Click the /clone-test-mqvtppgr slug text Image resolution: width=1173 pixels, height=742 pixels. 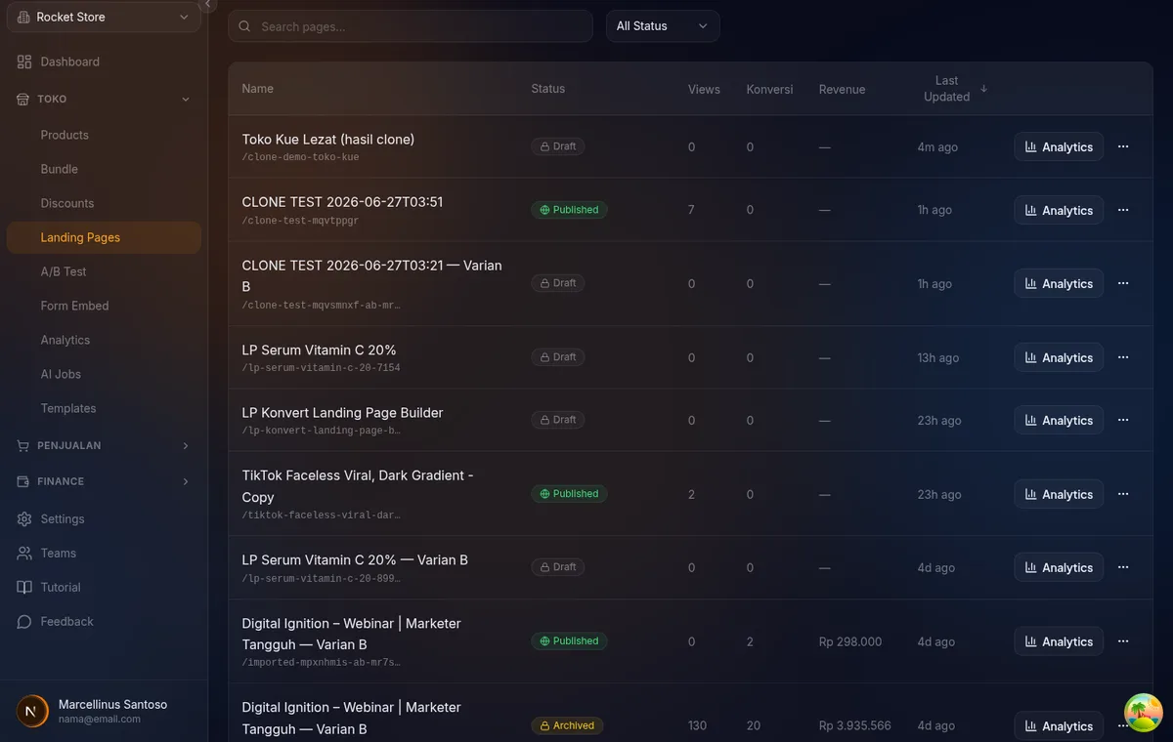point(300,221)
